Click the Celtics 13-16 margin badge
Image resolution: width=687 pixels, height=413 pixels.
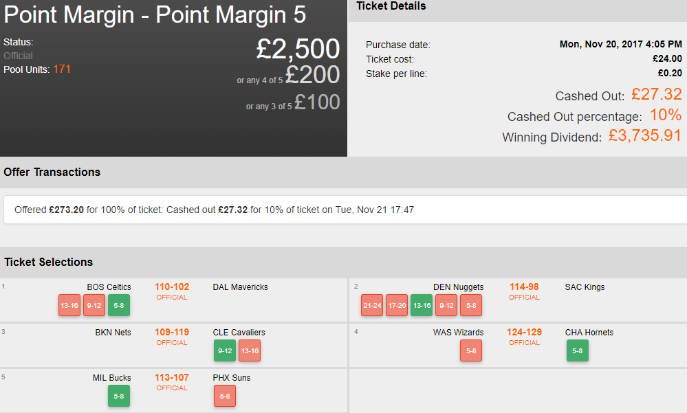(69, 305)
